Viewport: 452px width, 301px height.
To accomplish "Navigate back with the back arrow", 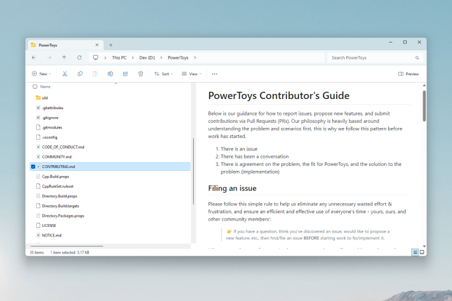I will [x=34, y=58].
